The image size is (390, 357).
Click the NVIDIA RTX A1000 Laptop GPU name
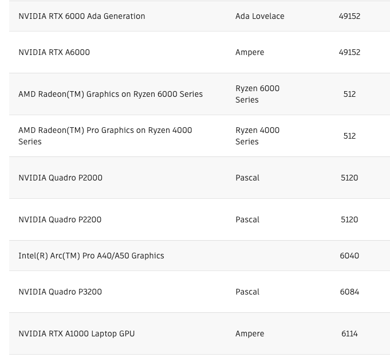[x=77, y=334]
